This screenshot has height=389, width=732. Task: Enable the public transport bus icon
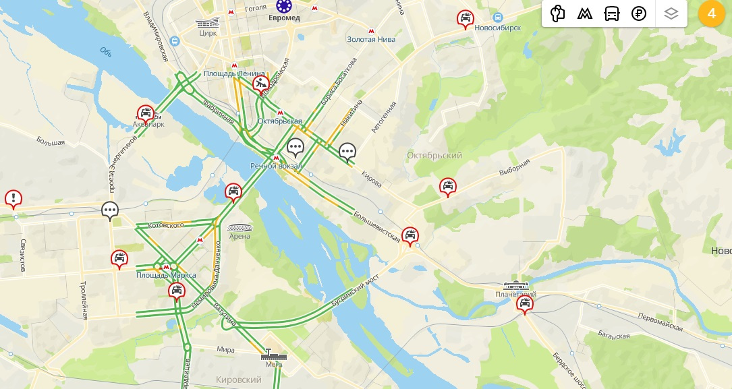pos(611,13)
